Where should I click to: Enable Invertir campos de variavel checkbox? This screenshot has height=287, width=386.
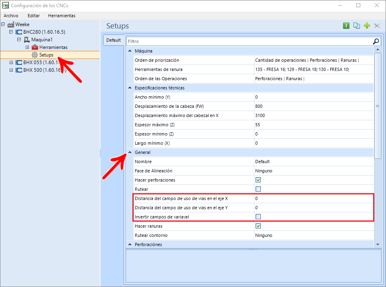(258, 217)
